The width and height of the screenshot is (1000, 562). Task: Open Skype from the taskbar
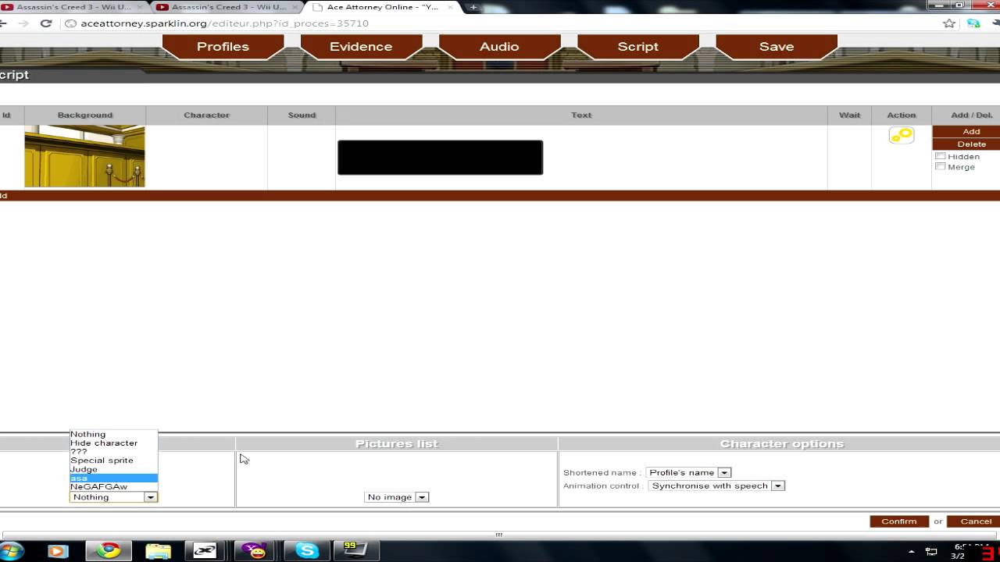[x=305, y=551]
